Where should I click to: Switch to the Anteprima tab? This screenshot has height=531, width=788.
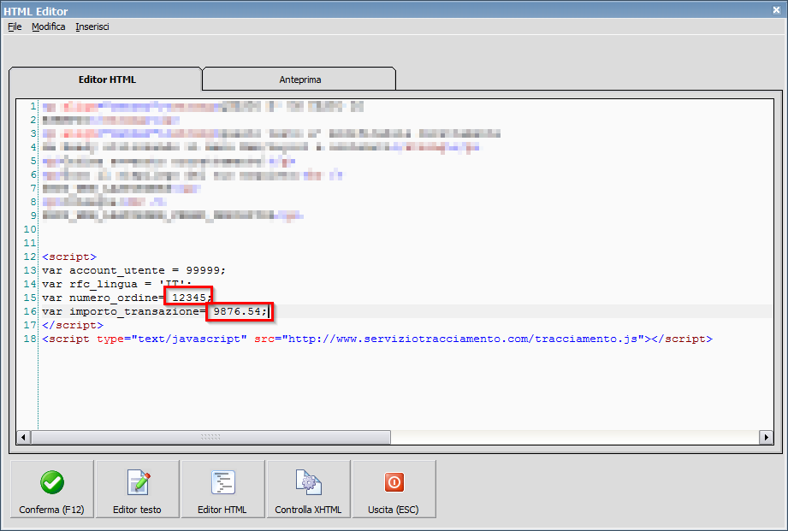(x=299, y=80)
